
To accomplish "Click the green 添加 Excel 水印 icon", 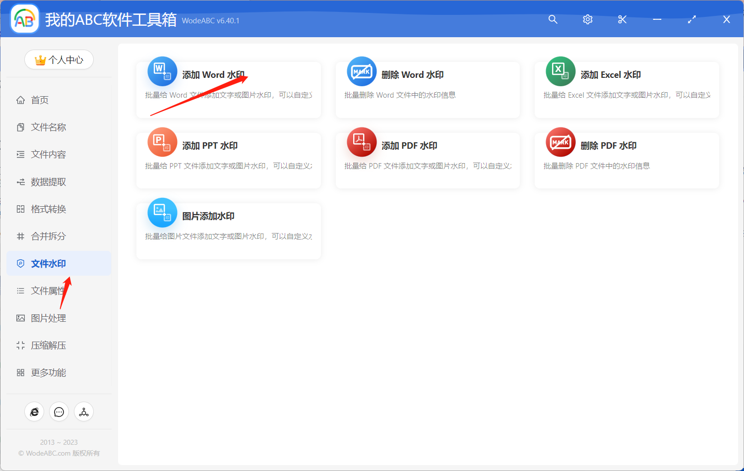I will [x=560, y=71].
